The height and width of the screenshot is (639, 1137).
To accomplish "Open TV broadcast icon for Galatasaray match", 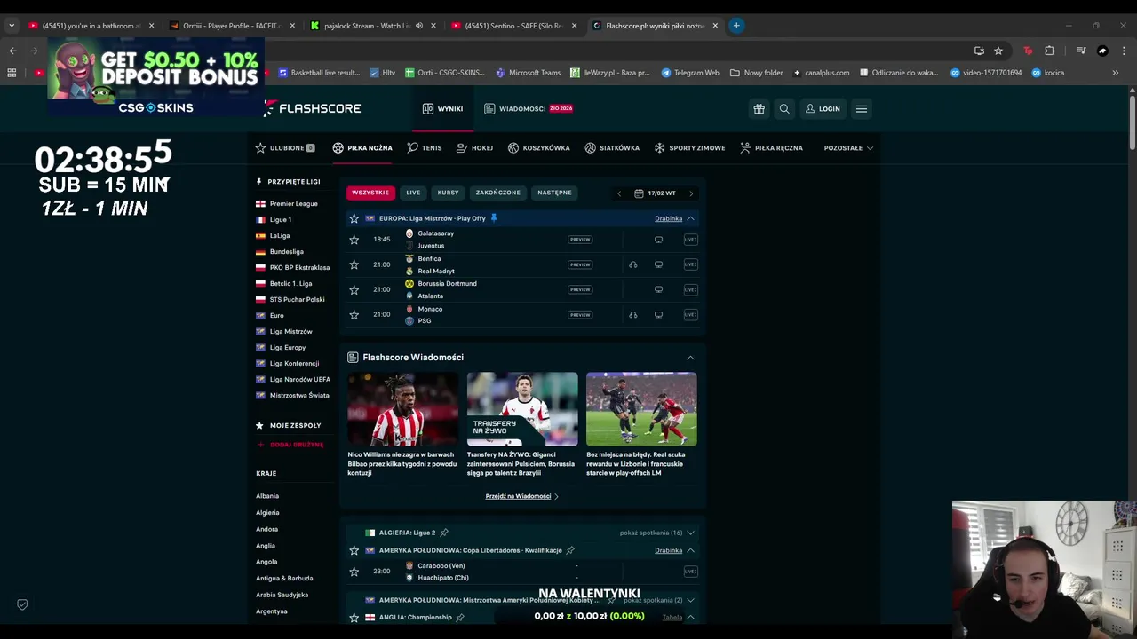I will click(658, 240).
